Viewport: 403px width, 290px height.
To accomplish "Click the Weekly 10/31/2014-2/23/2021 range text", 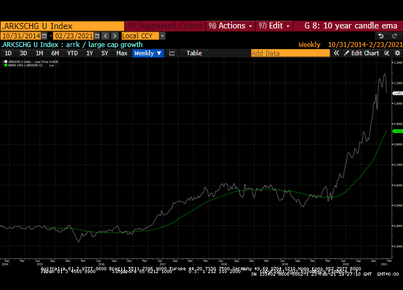I will tap(350, 45).
